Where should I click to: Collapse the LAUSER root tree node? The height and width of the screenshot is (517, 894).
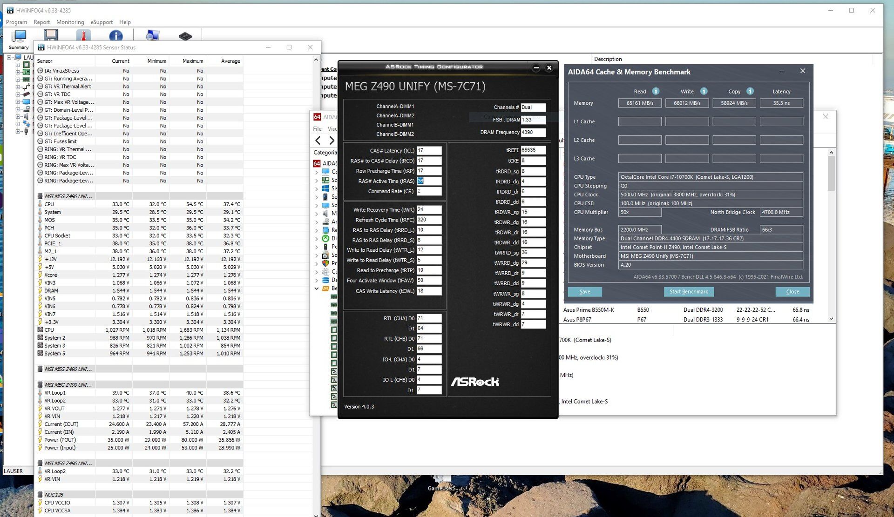pos(9,57)
